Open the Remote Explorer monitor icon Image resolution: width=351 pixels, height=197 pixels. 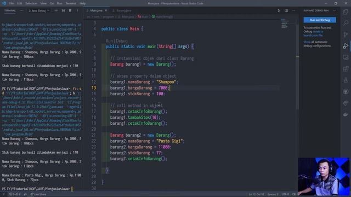(346, 57)
